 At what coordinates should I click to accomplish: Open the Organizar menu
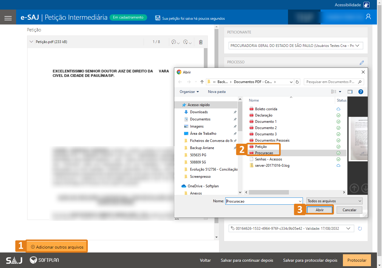point(189,92)
